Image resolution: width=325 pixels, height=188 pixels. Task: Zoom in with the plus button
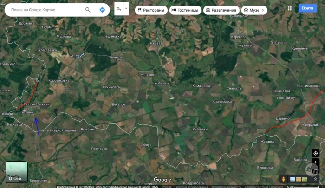click(x=315, y=162)
